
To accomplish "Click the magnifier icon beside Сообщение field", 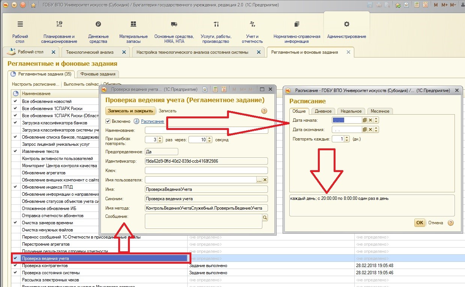I will coord(265,218).
